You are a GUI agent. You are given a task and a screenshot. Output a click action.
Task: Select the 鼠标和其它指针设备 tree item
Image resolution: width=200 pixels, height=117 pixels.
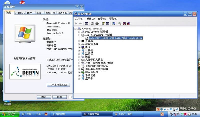[x=97, y=66]
